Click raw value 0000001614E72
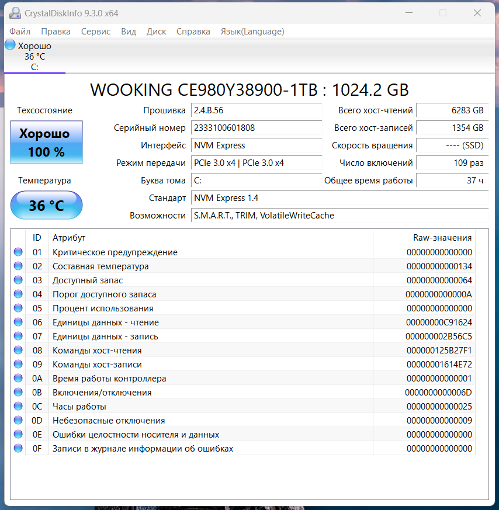 tap(439, 365)
